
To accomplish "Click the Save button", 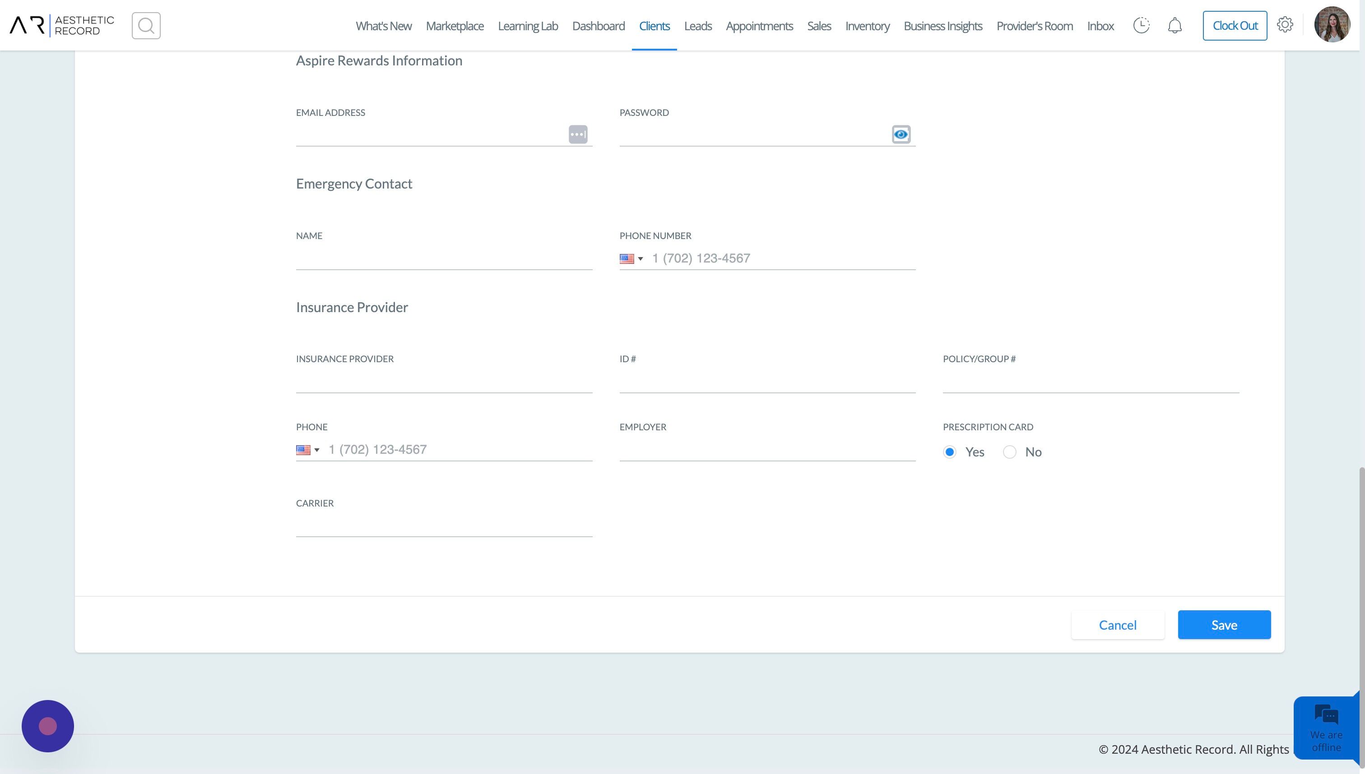I will click(1224, 625).
